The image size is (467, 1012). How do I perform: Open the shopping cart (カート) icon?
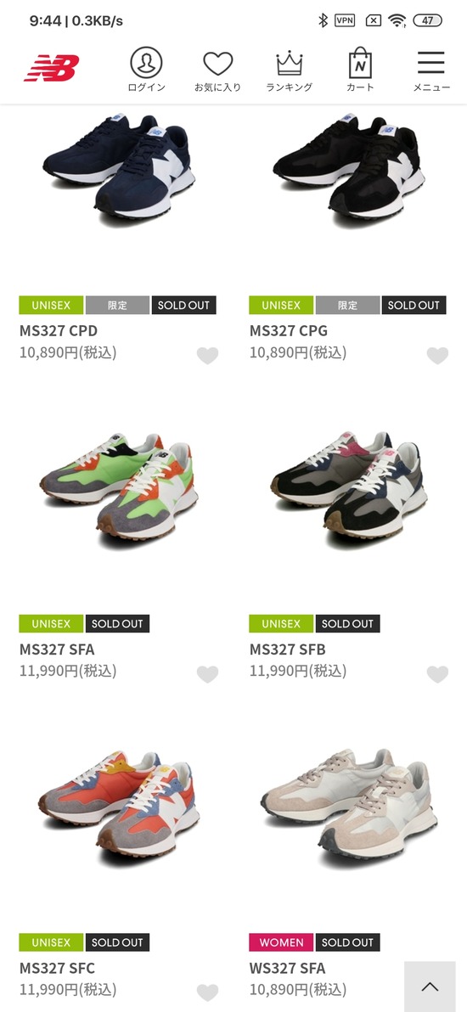(x=360, y=70)
